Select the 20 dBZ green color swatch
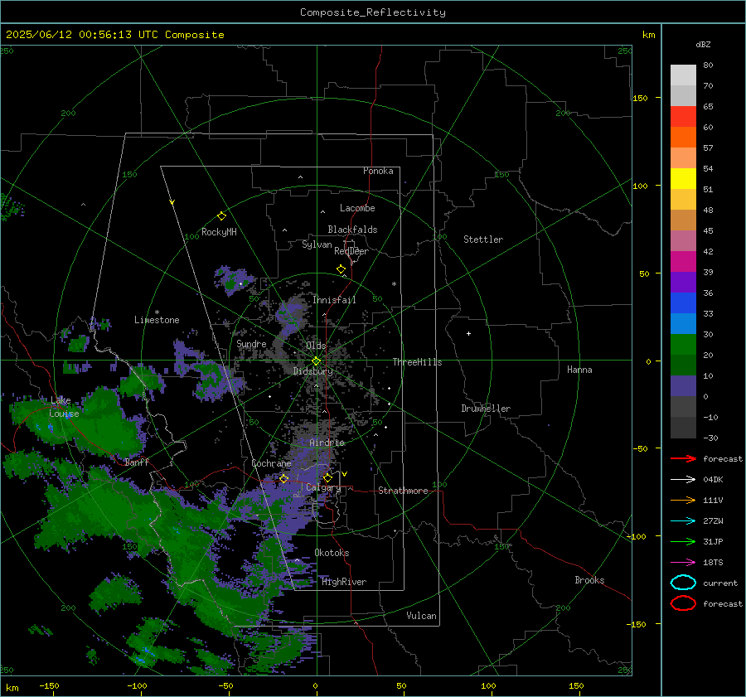746x697 pixels. [683, 345]
